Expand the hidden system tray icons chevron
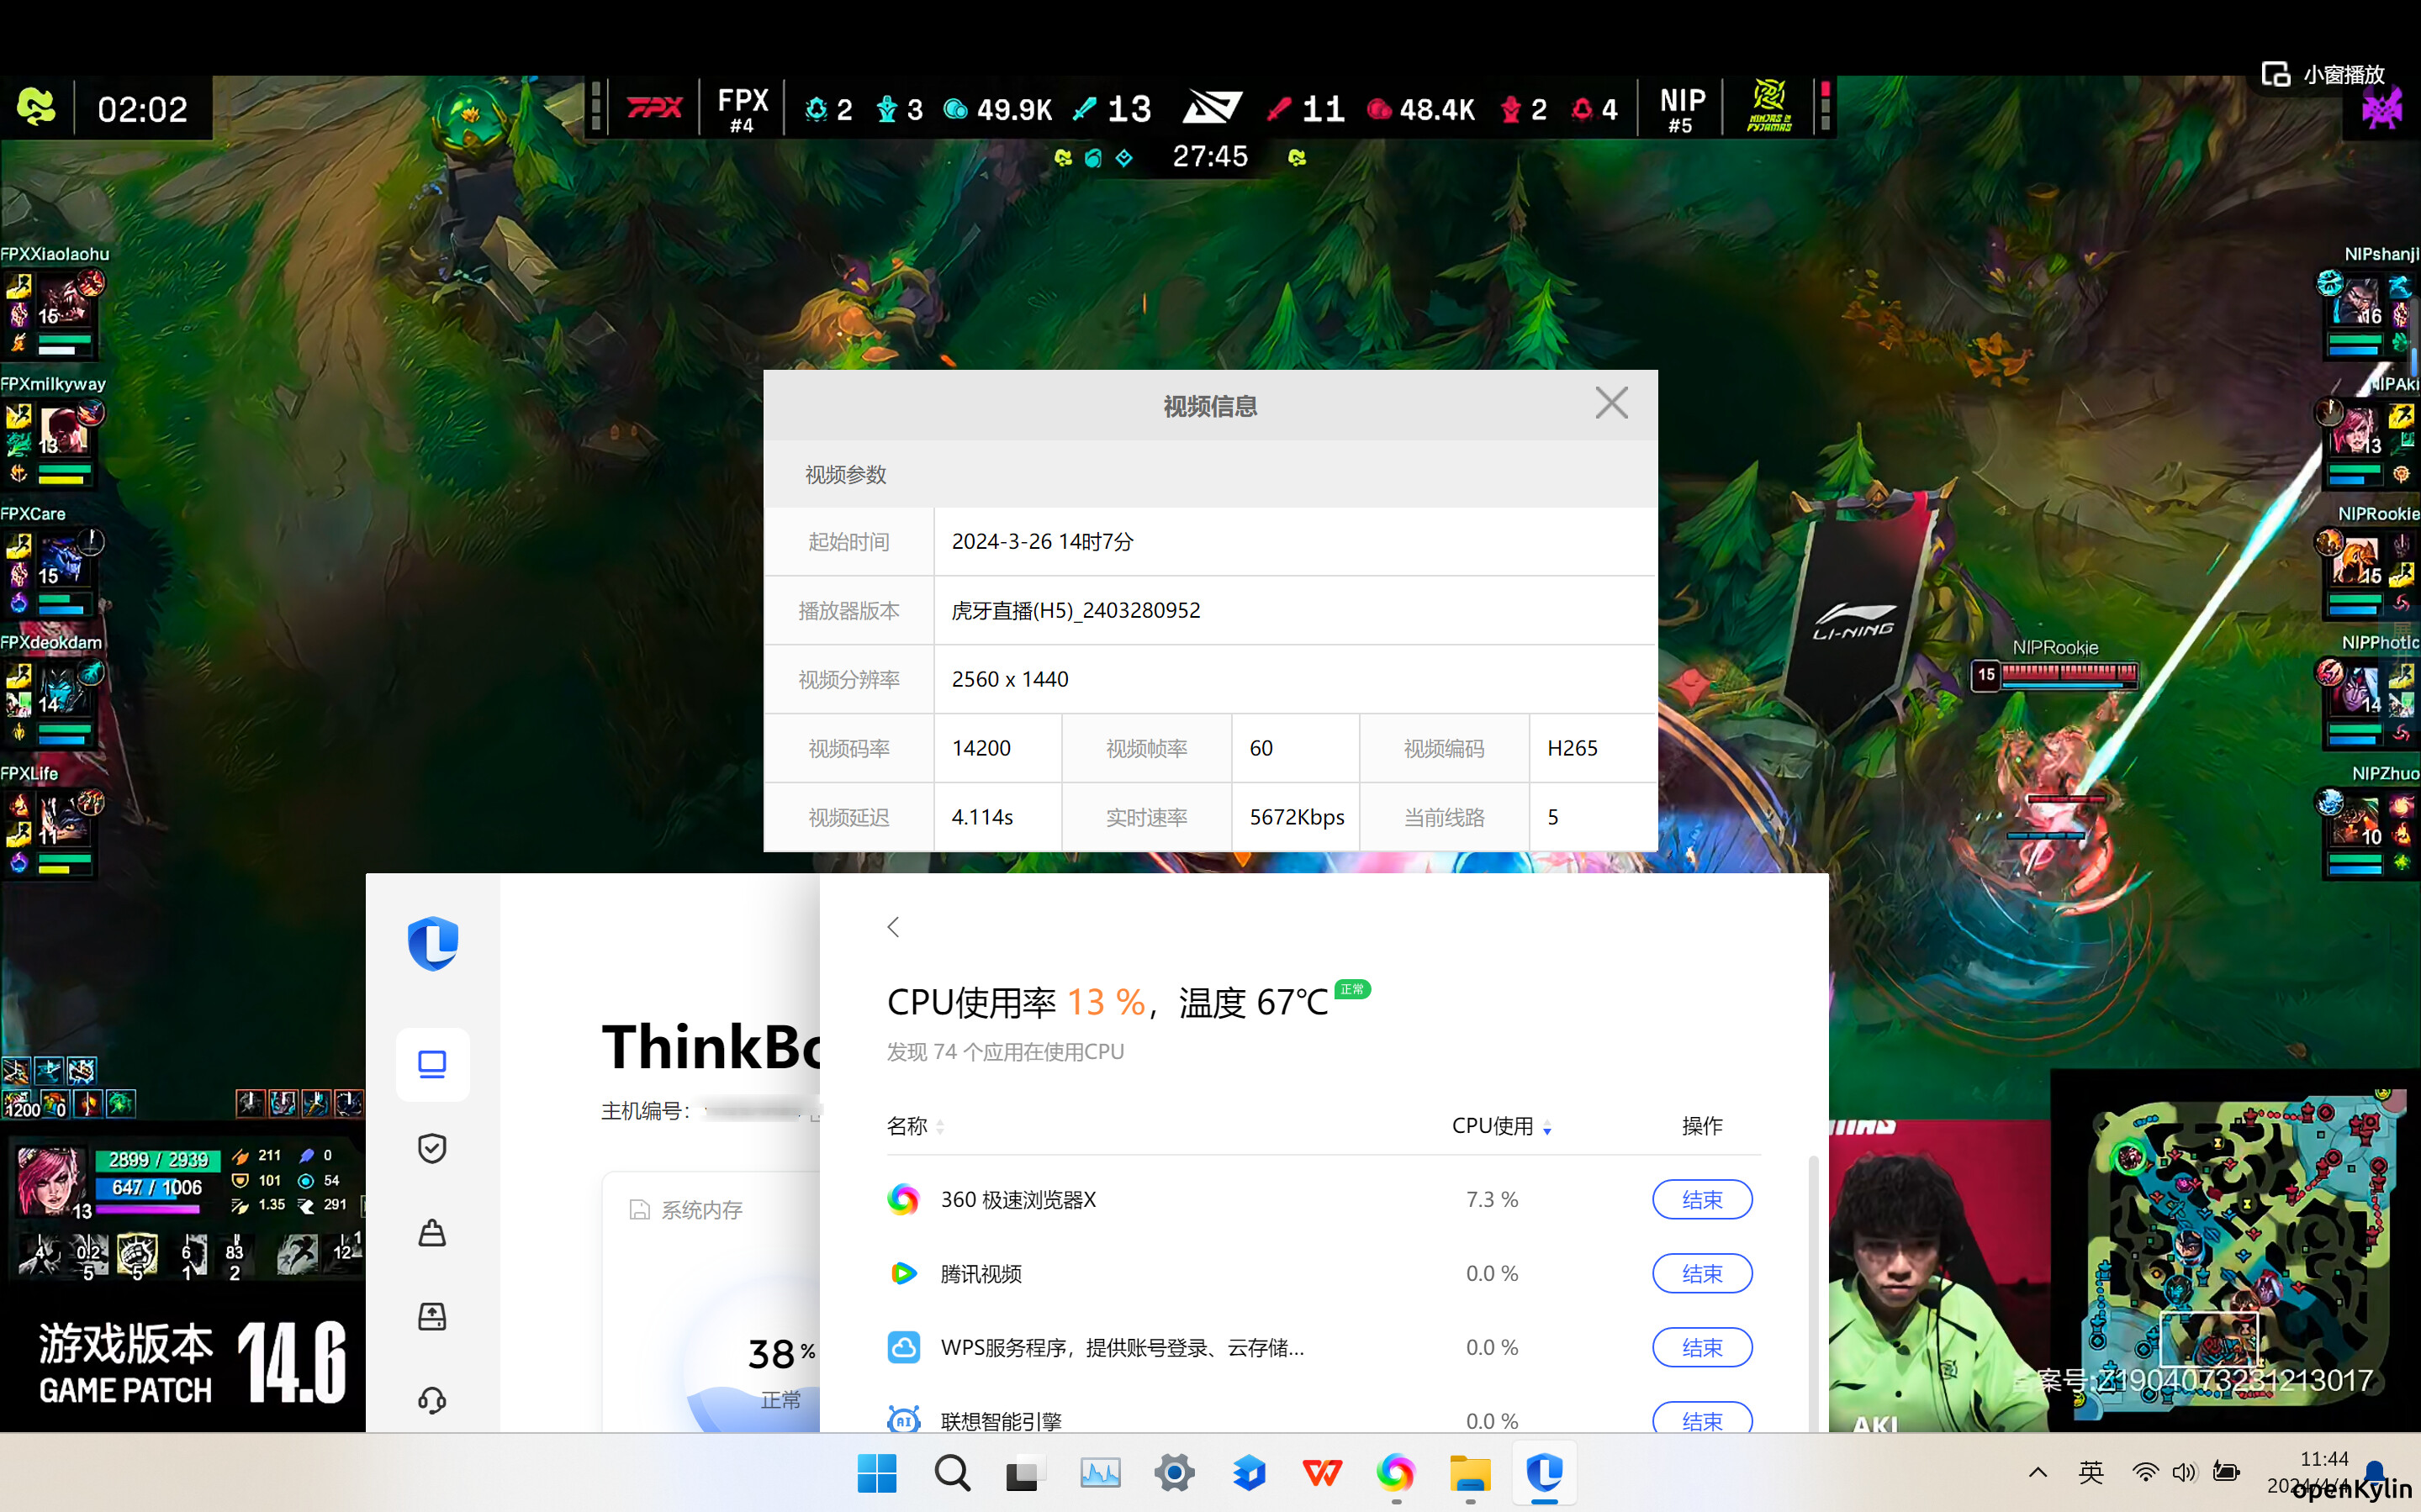This screenshot has width=2421, height=1512. pyautogui.click(x=2038, y=1472)
